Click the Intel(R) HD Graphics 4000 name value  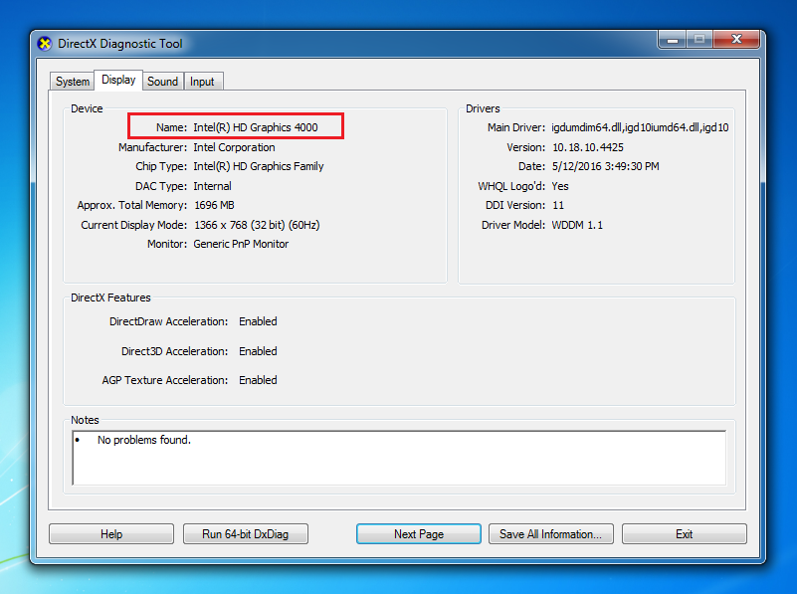pyautogui.click(x=256, y=127)
